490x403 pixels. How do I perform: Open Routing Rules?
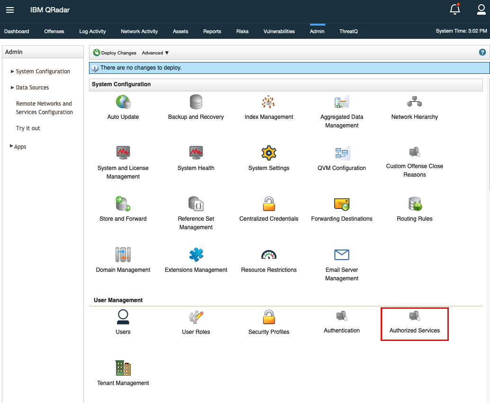click(415, 209)
